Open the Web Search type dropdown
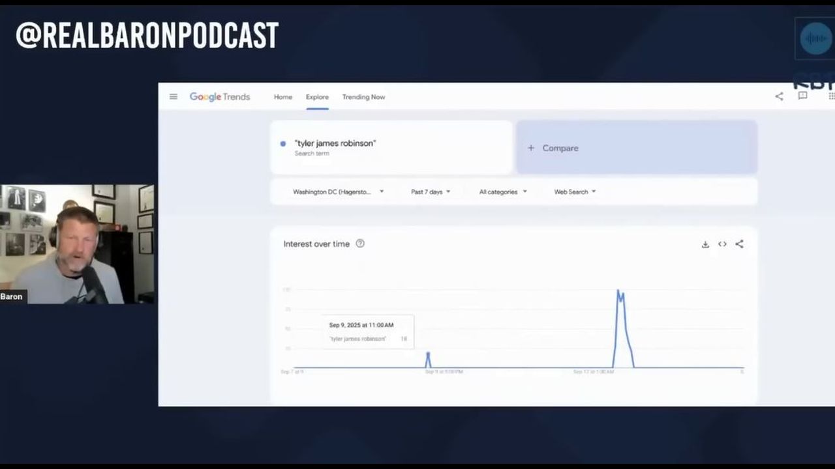835x469 pixels. pyautogui.click(x=575, y=192)
